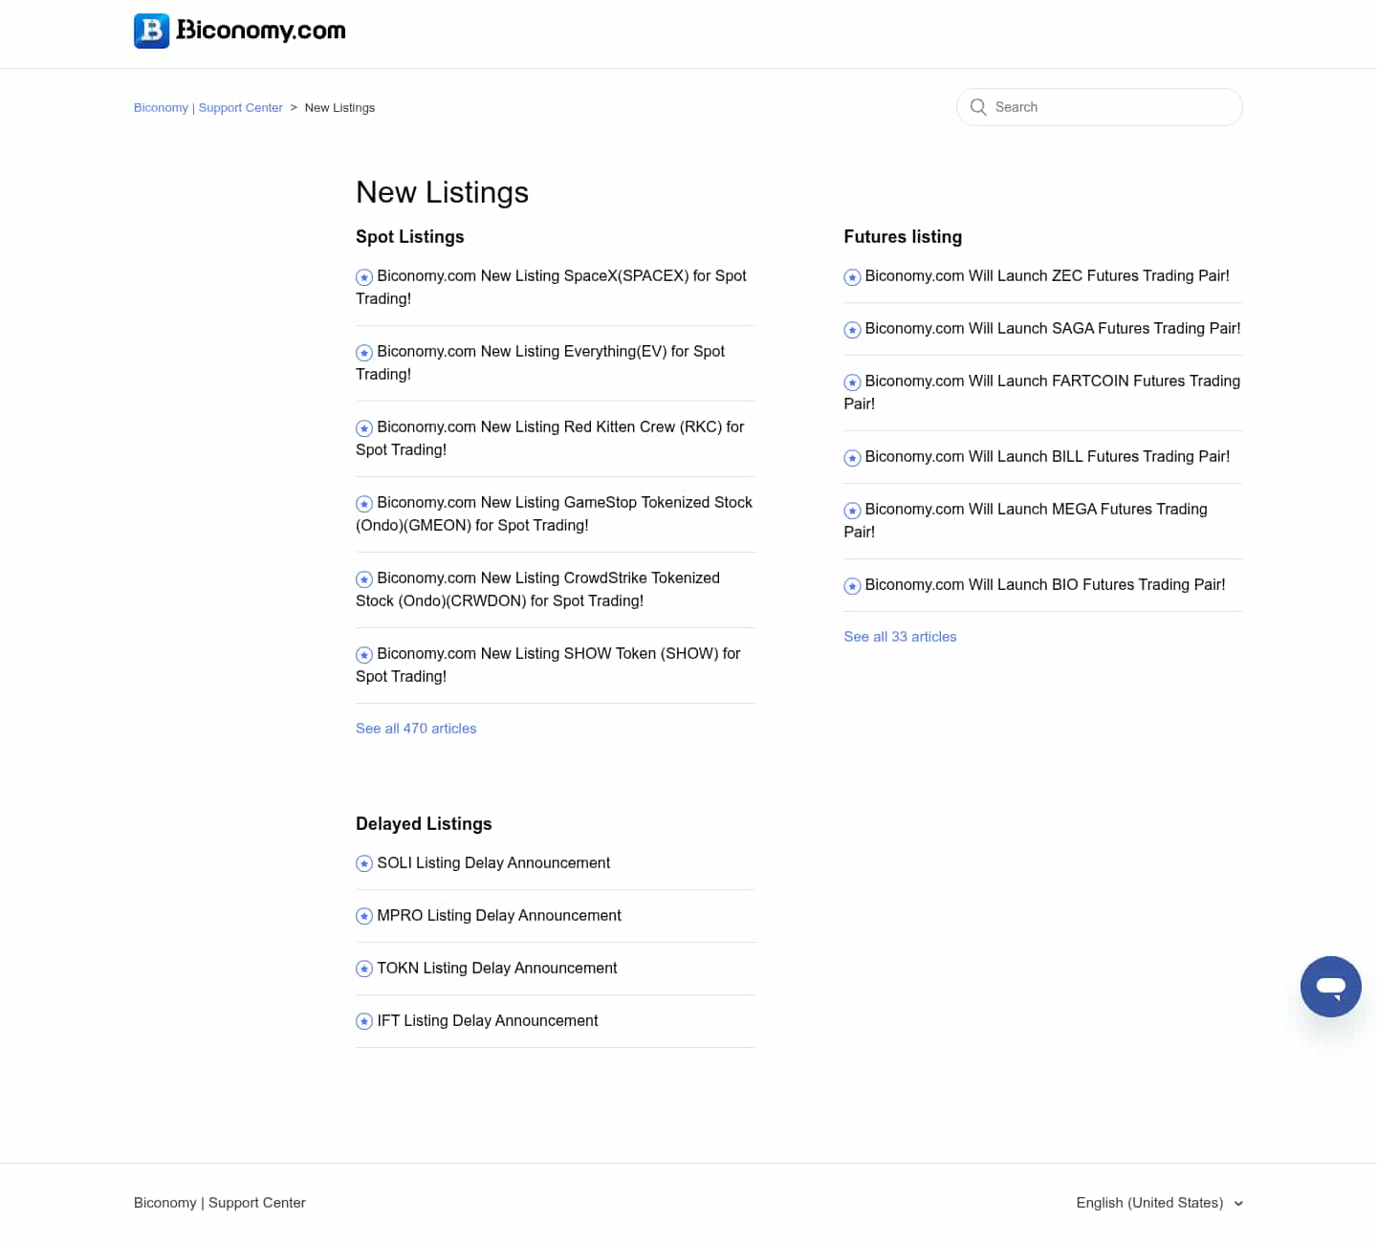1377x1243 pixels.
Task: Click star icon beside SpaceX listing
Action: (364, 277)
